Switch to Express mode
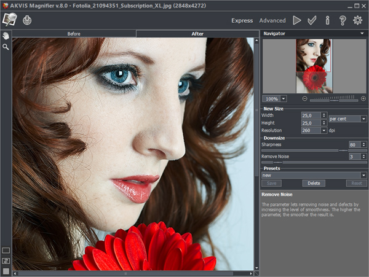 coord(242,21)
